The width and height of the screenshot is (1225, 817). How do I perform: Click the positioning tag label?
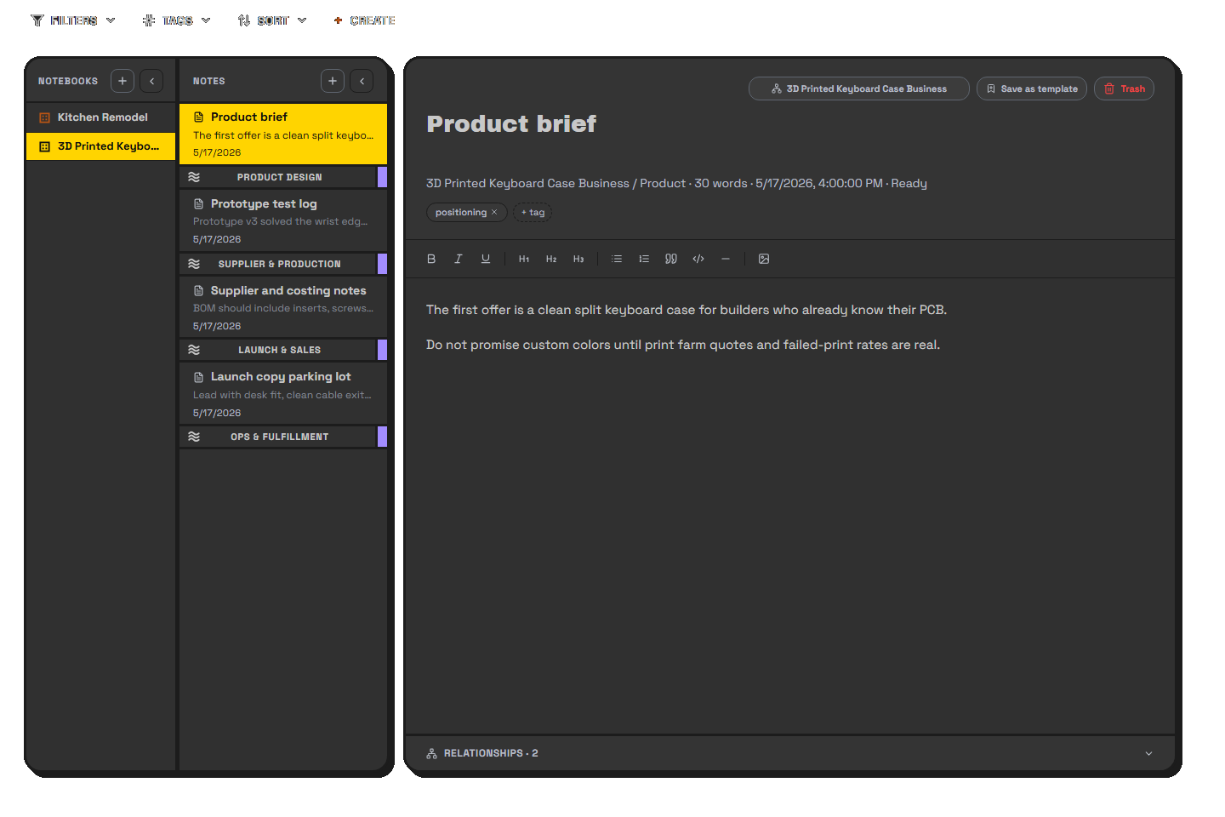coord(460,213)
